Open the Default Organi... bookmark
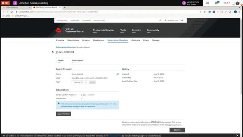The width and height of the screenshot is (243, 137). point(21,16)
